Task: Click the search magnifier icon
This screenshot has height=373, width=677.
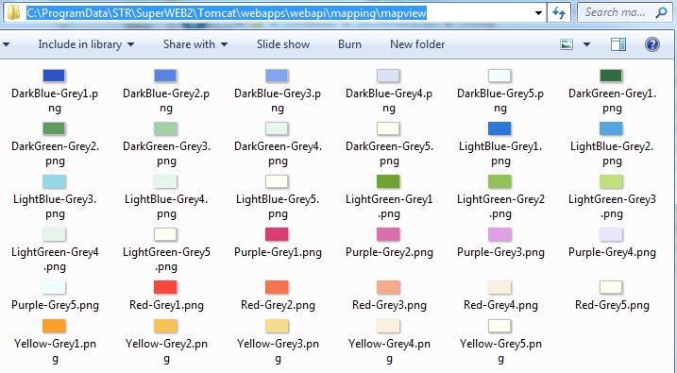Action: coord(661,13)
